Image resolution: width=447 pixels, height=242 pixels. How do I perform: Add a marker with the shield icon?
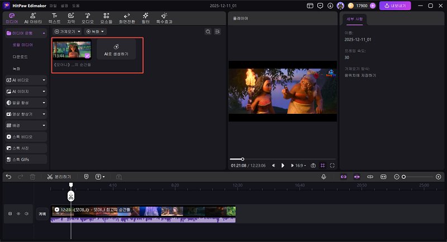click(x=86, y=177)
